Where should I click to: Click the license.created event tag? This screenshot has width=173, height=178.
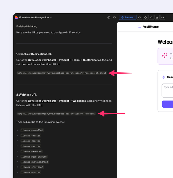tap(31, 136)
